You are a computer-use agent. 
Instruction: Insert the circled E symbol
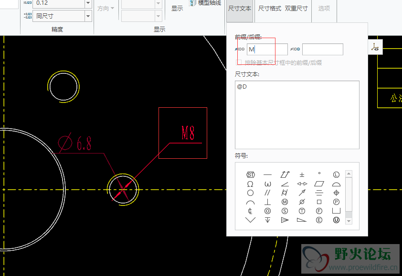[x=319, y=220]
